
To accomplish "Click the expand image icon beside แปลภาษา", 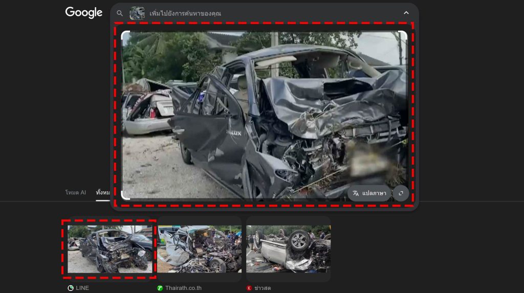I will click(401, 193).
